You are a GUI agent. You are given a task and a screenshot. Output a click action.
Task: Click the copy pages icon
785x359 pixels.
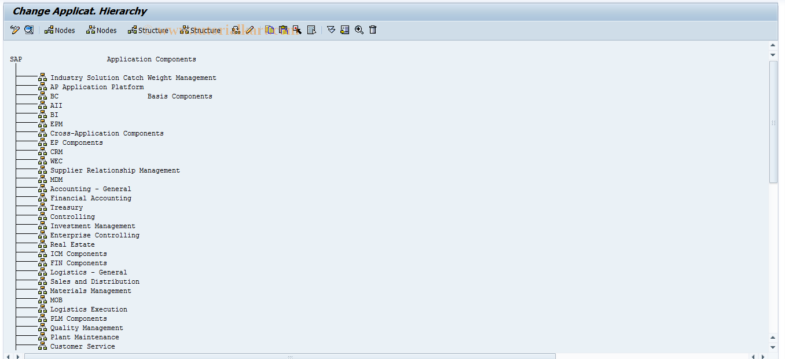click(269, 30)
